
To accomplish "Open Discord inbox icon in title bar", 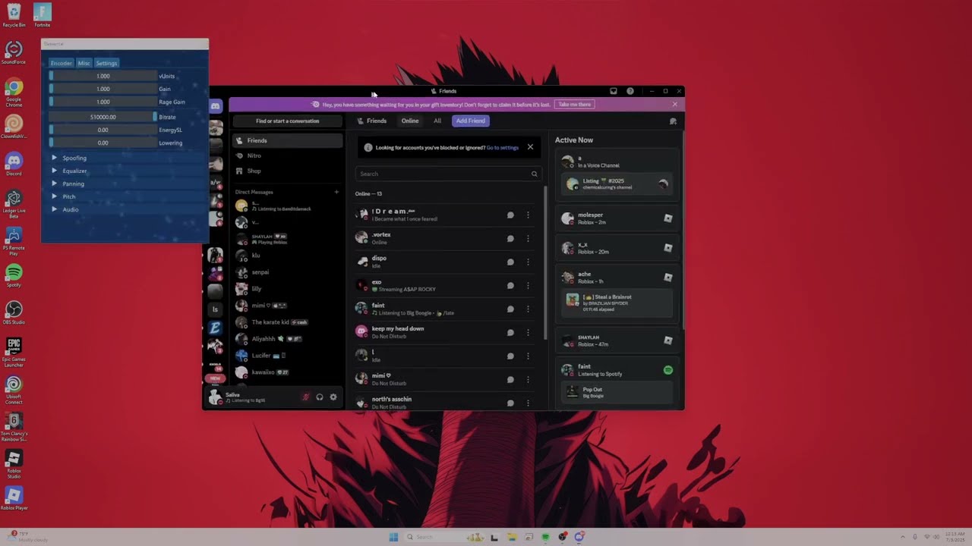I will tap(614, 91).
